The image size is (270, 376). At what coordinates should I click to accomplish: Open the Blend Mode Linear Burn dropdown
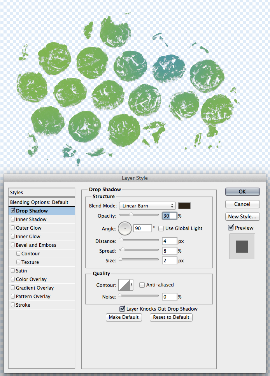point(147,206)
